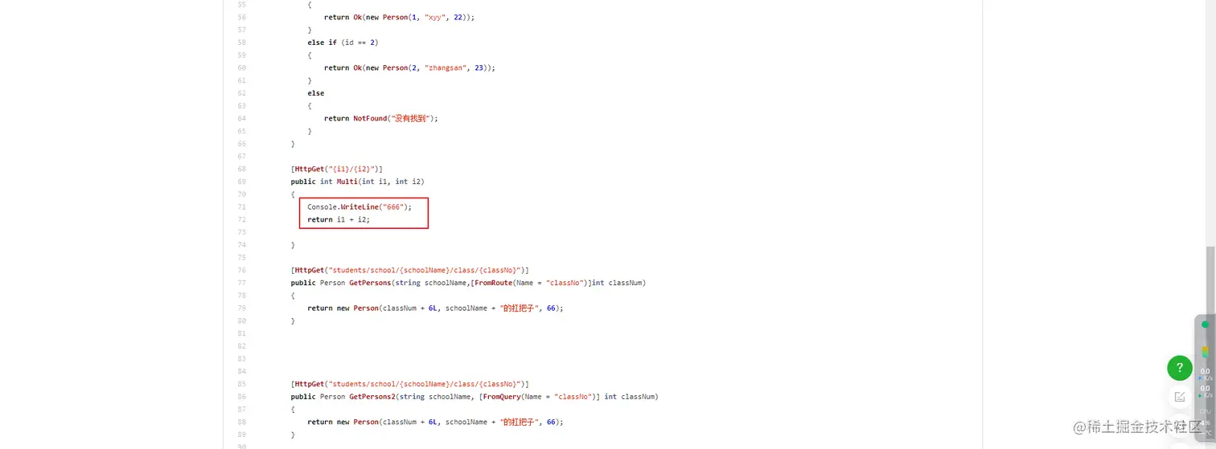
Task: Click the [HttpGet("{i1}/{i2}")] attribute line
Action: point(336,169)
